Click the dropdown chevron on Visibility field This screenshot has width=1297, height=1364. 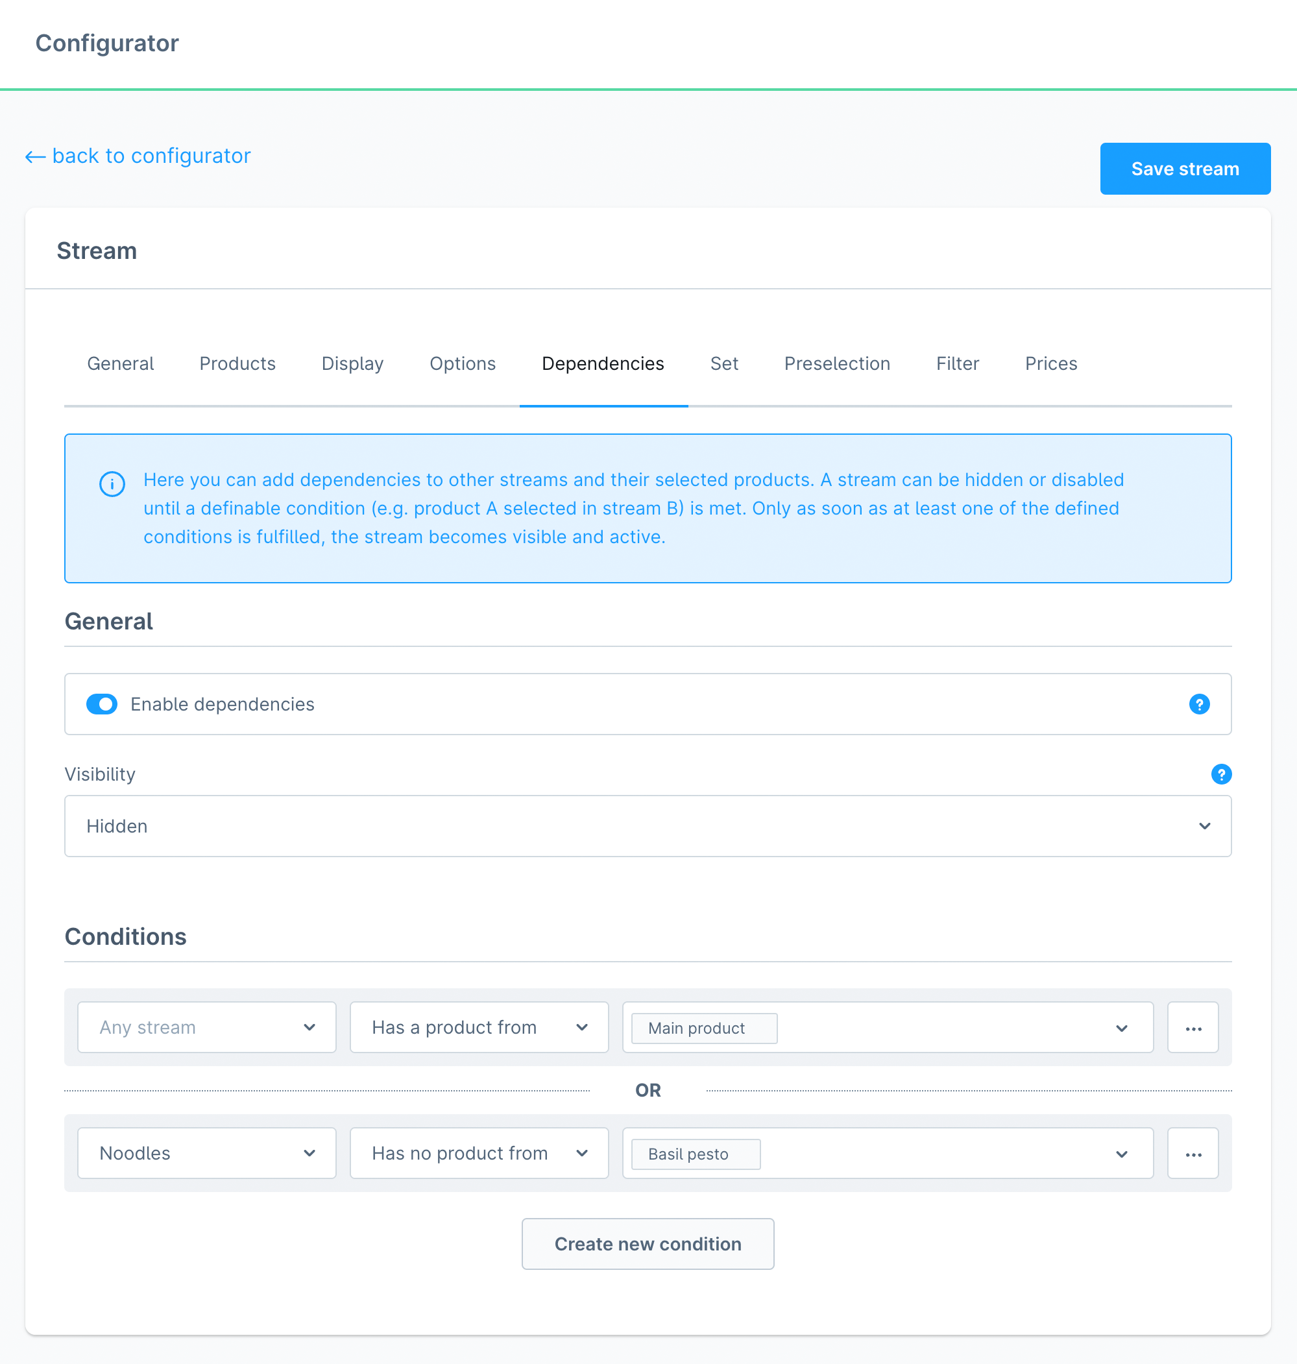click(1206, 825)
